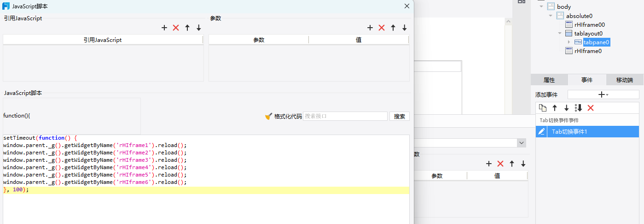644x224 pixels.
Task: Select rHIframe00 in the component tree
Action: pyautogui.click(x=589, y=24)
